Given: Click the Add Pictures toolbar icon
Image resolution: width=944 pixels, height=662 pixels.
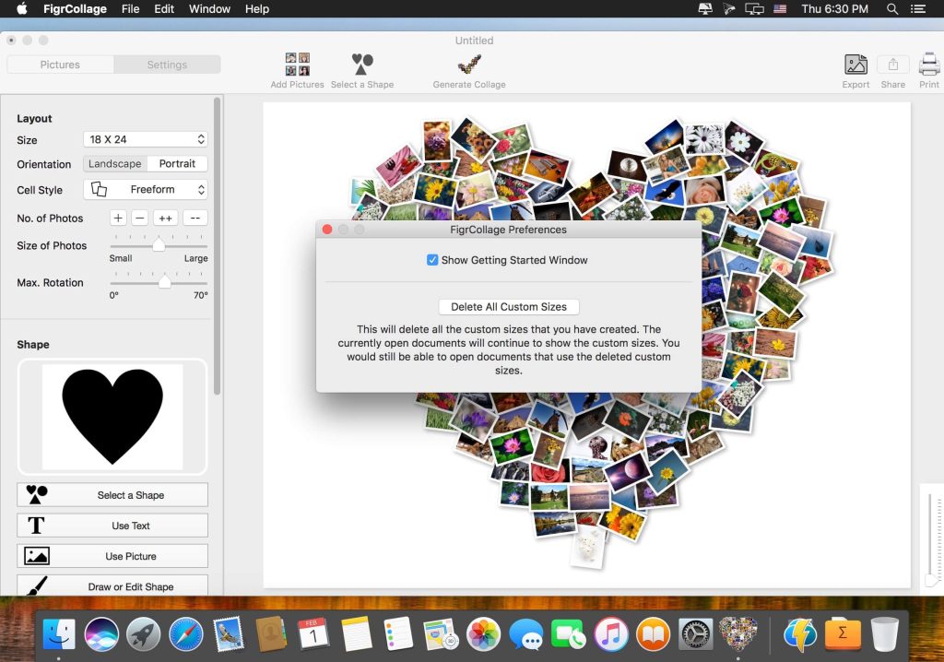Looking at the screenshot, I should pos(297,65).
